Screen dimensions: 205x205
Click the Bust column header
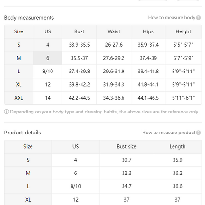79,31
